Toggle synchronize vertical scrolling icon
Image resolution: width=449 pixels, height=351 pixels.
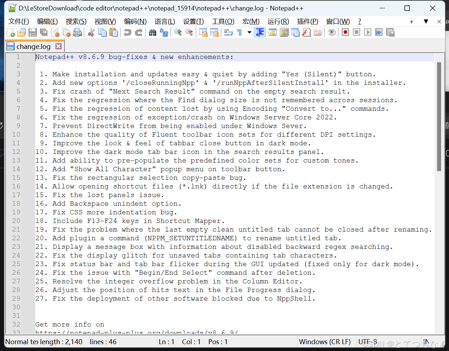click(x=203, y=33)
